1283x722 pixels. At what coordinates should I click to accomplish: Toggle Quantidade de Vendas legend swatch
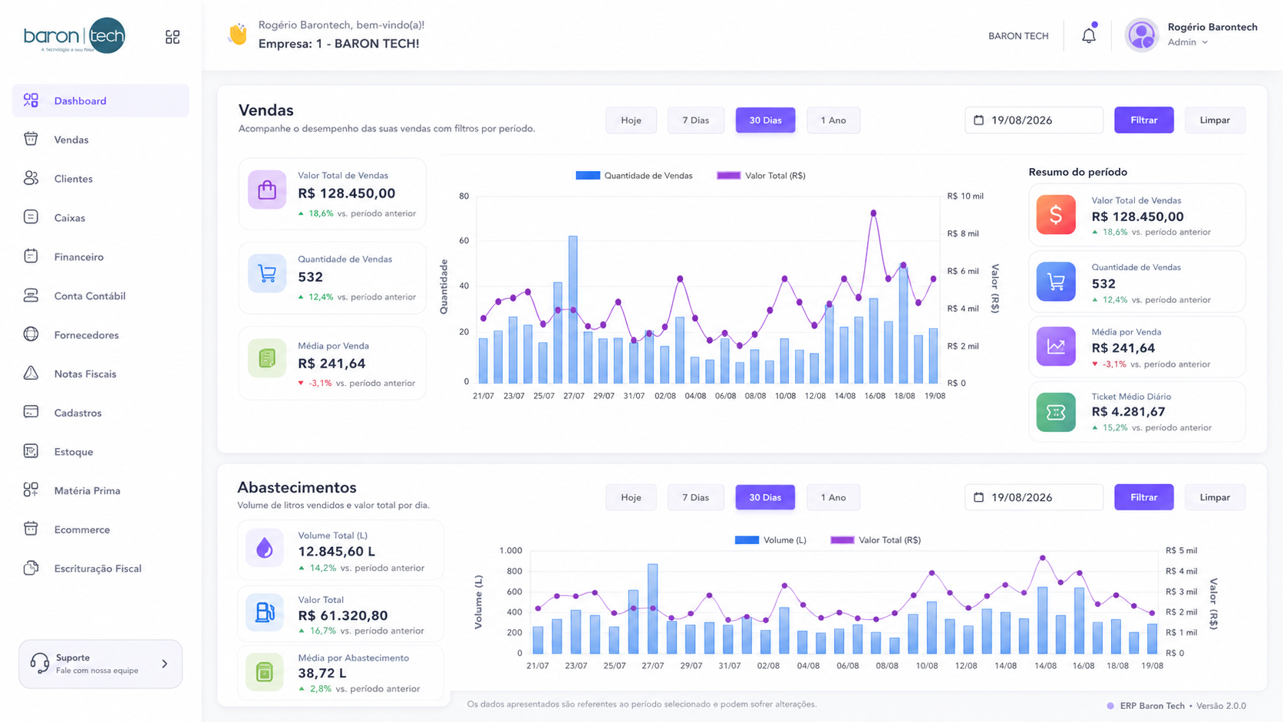tap(588, 176)
